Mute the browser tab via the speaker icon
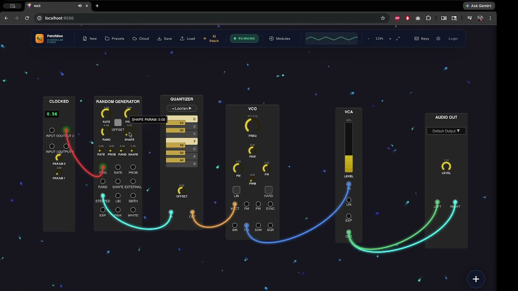 pyautogui.click(x=80, y=6)
